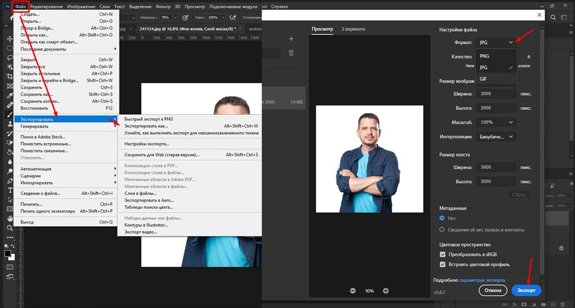Select the Zoom magnifier tool in the toolbar

(x=10, y=228)
